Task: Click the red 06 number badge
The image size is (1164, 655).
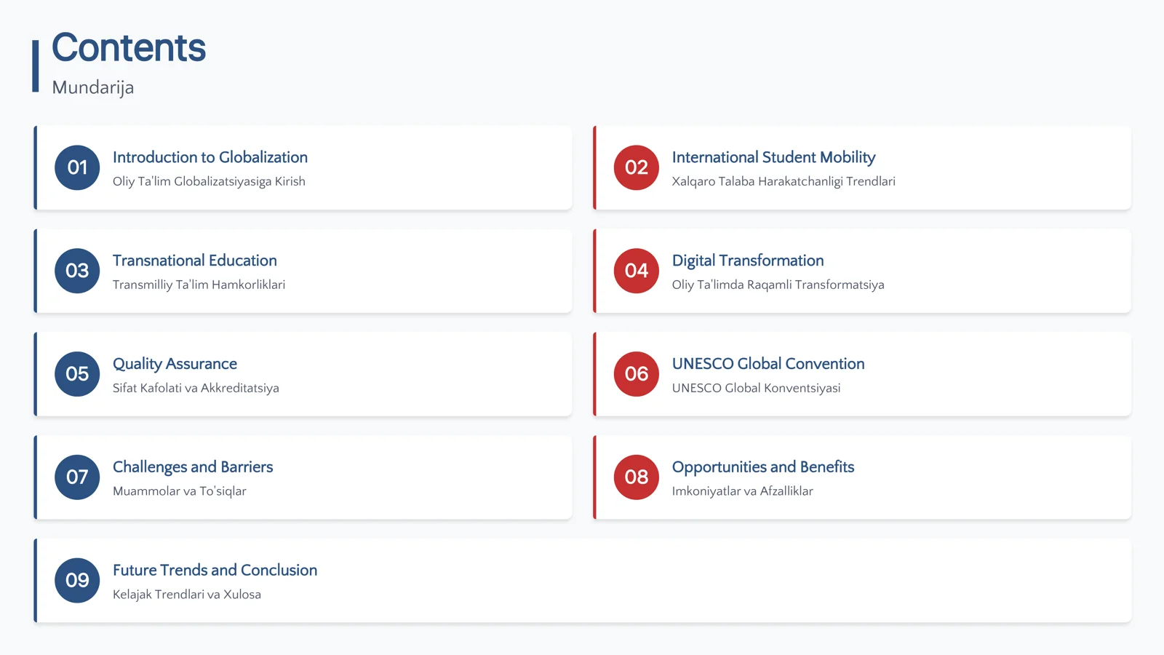Action: click(x=637, y=374)
